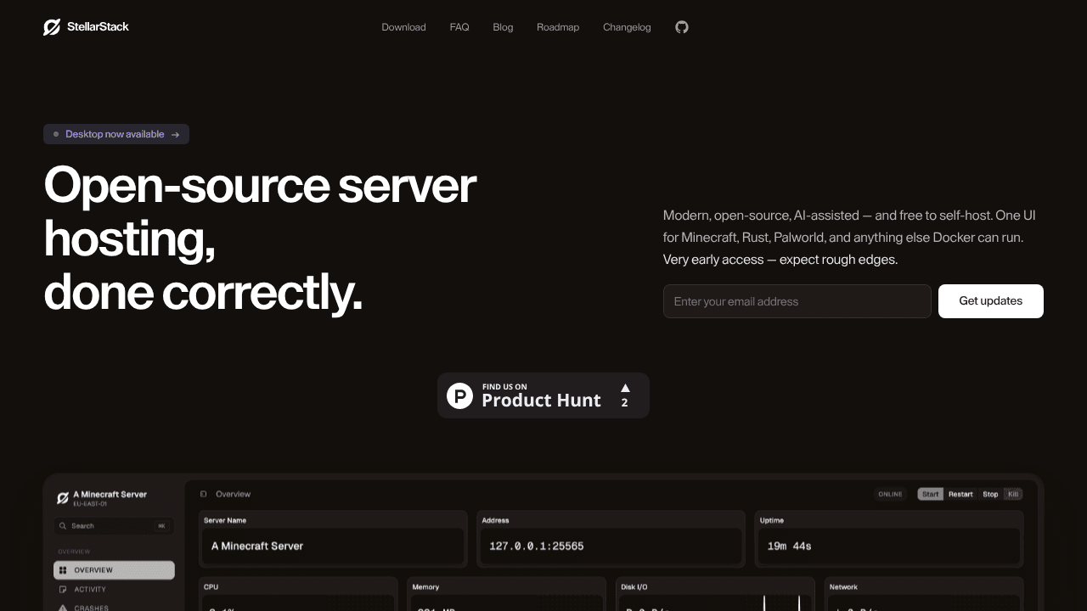Click the Restart server button
This screenshot has width=1087, height=611.
coord(960,494)
